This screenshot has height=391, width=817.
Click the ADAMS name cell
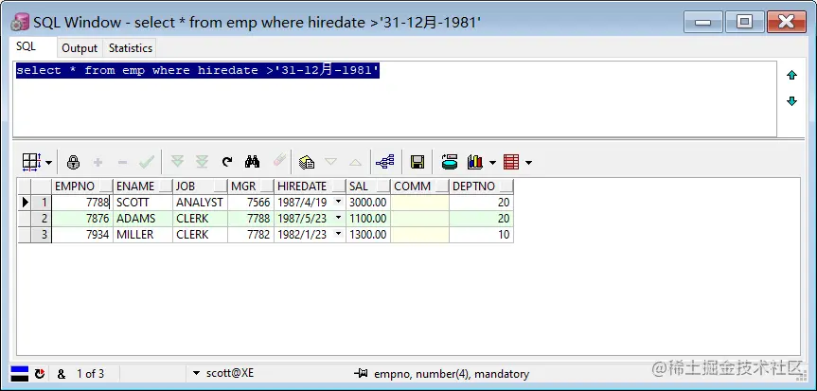(x=143, y=219)
